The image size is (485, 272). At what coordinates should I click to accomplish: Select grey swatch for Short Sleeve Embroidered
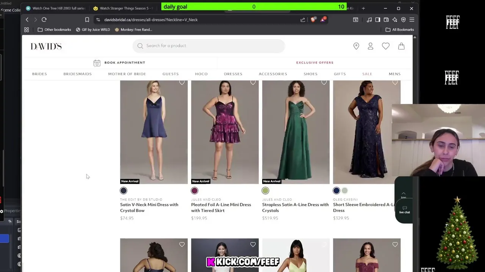tap(344, 191)
